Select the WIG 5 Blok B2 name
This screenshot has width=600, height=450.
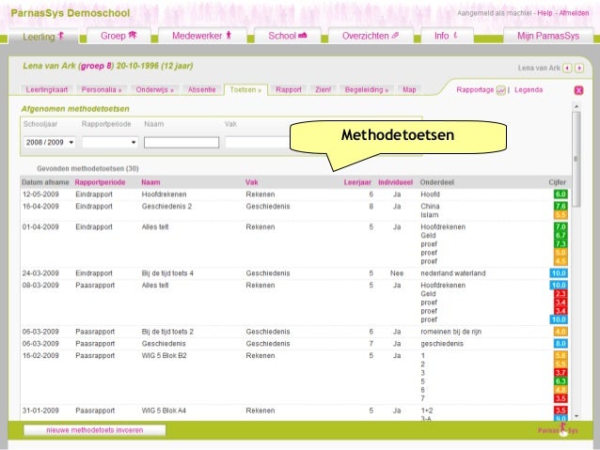165,355
